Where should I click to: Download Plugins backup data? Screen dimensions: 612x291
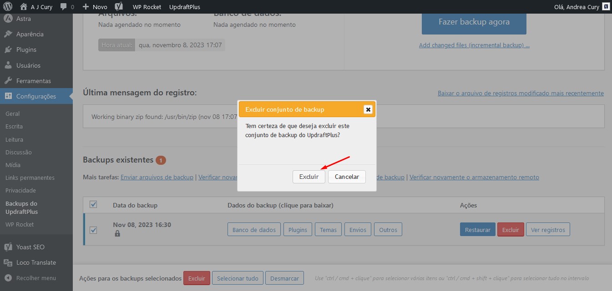[x=298, y=230]
